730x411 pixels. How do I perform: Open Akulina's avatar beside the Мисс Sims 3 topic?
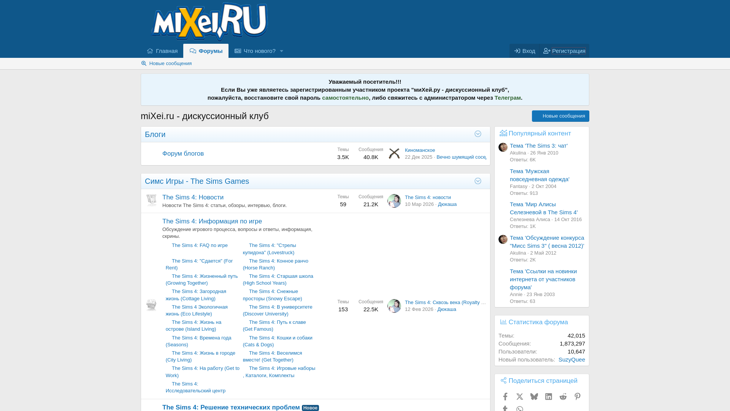pos(503,239)
